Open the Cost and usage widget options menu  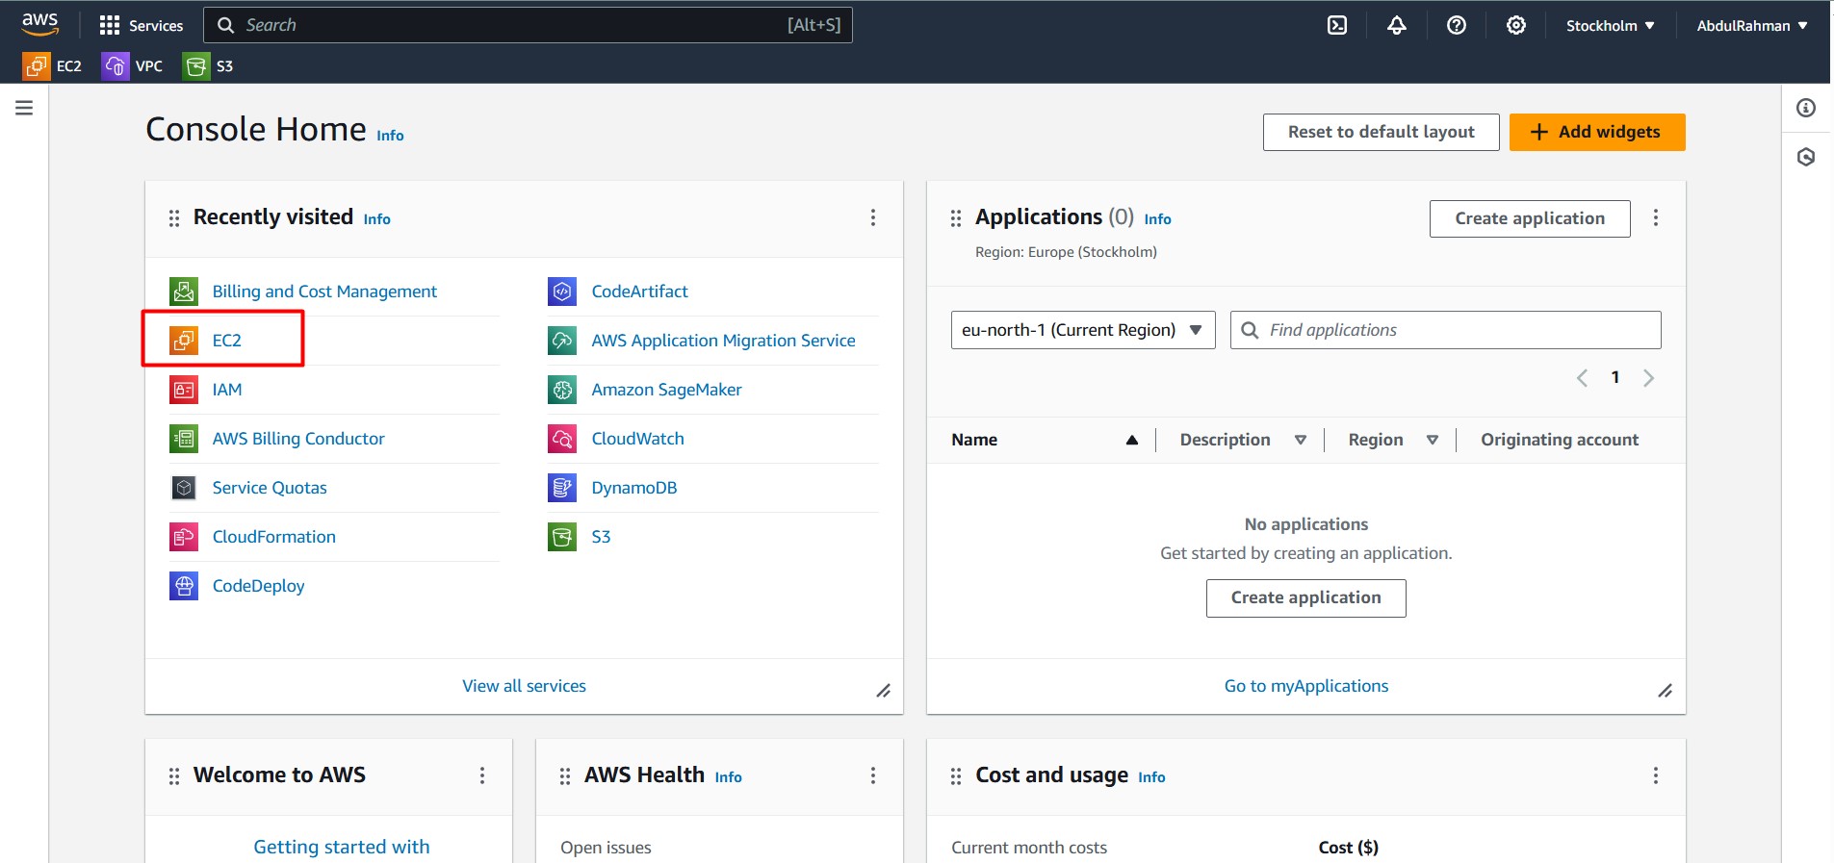[x=1656, y=775]
